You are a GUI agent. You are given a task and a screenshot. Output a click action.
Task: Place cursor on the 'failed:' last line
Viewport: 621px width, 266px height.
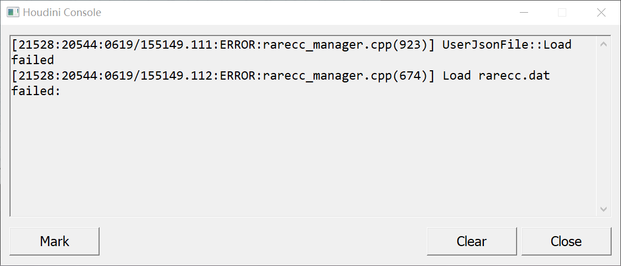click(35, 91)
